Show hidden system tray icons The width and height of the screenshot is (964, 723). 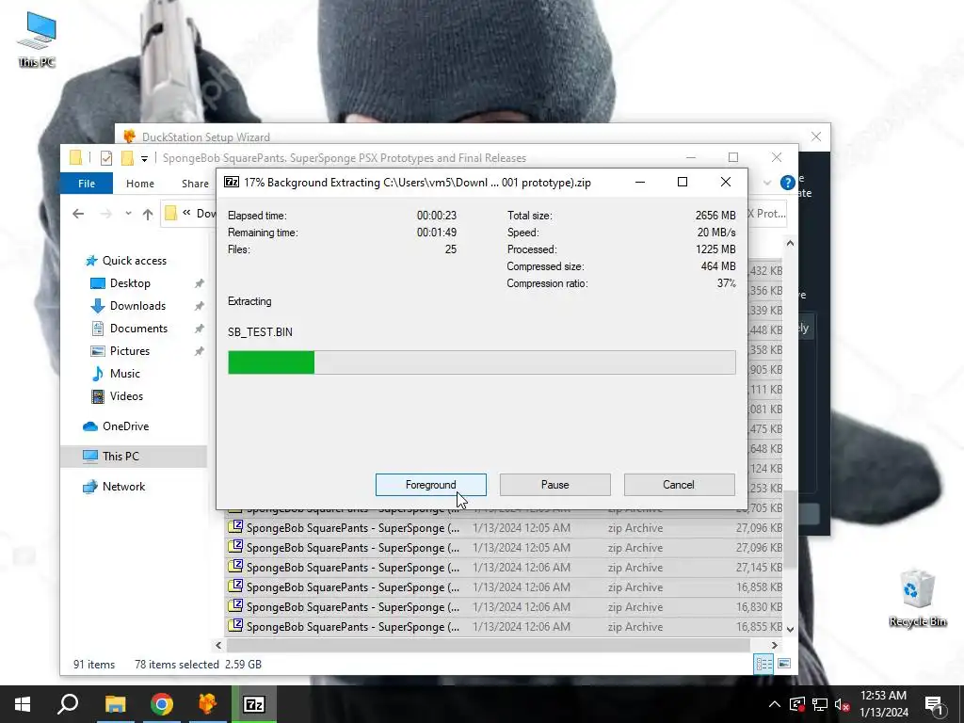(x=775, y=704)
